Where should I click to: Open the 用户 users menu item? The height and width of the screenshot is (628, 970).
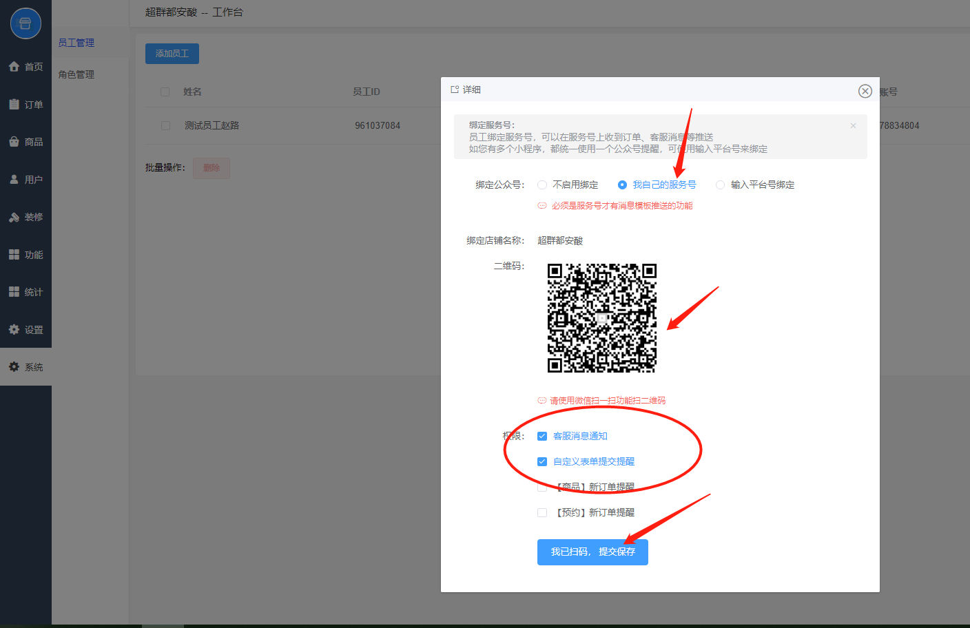[x=25, y=180]
